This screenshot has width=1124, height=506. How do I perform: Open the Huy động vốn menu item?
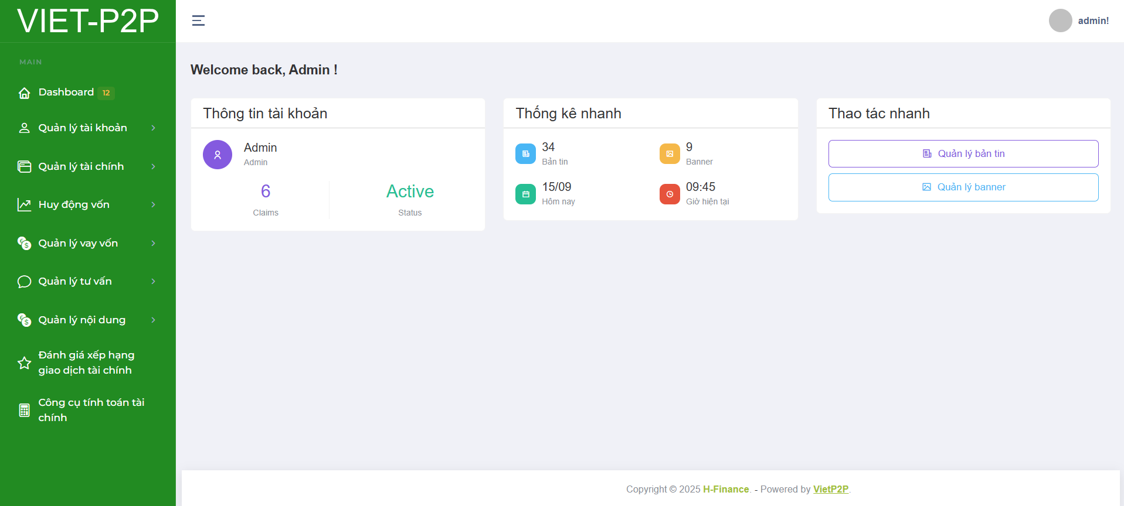click(x=74, y=205)
